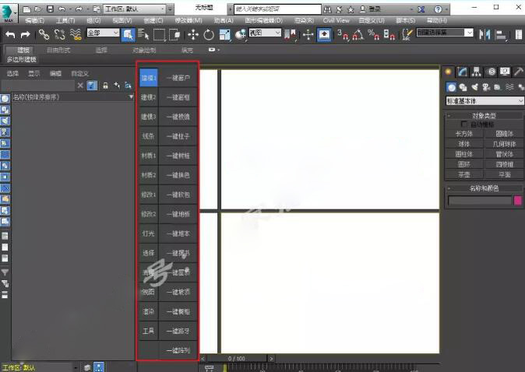Toggle Window/Crossing selection mode

pyautogui.click(x=174, y=34)
